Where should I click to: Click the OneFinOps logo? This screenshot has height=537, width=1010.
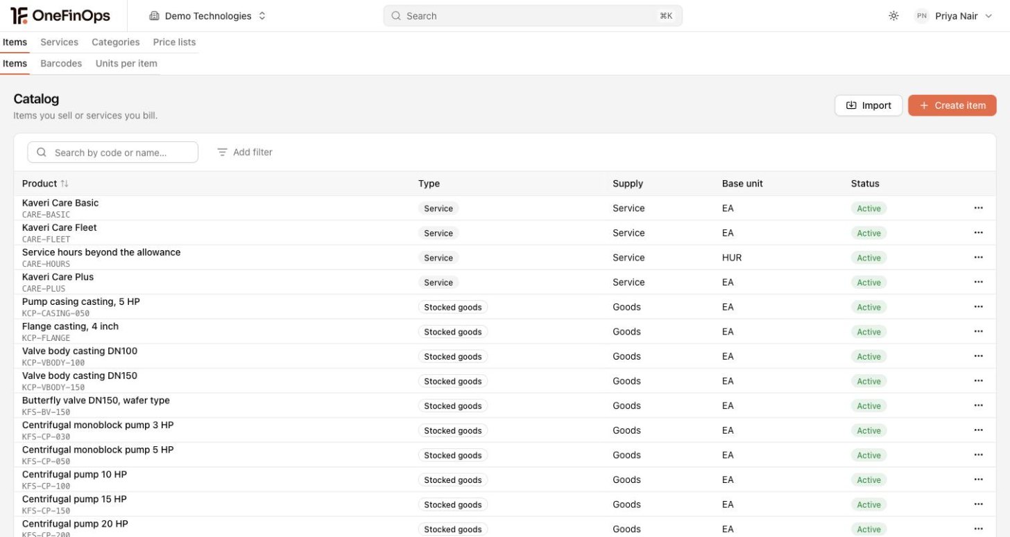point(60,16)
